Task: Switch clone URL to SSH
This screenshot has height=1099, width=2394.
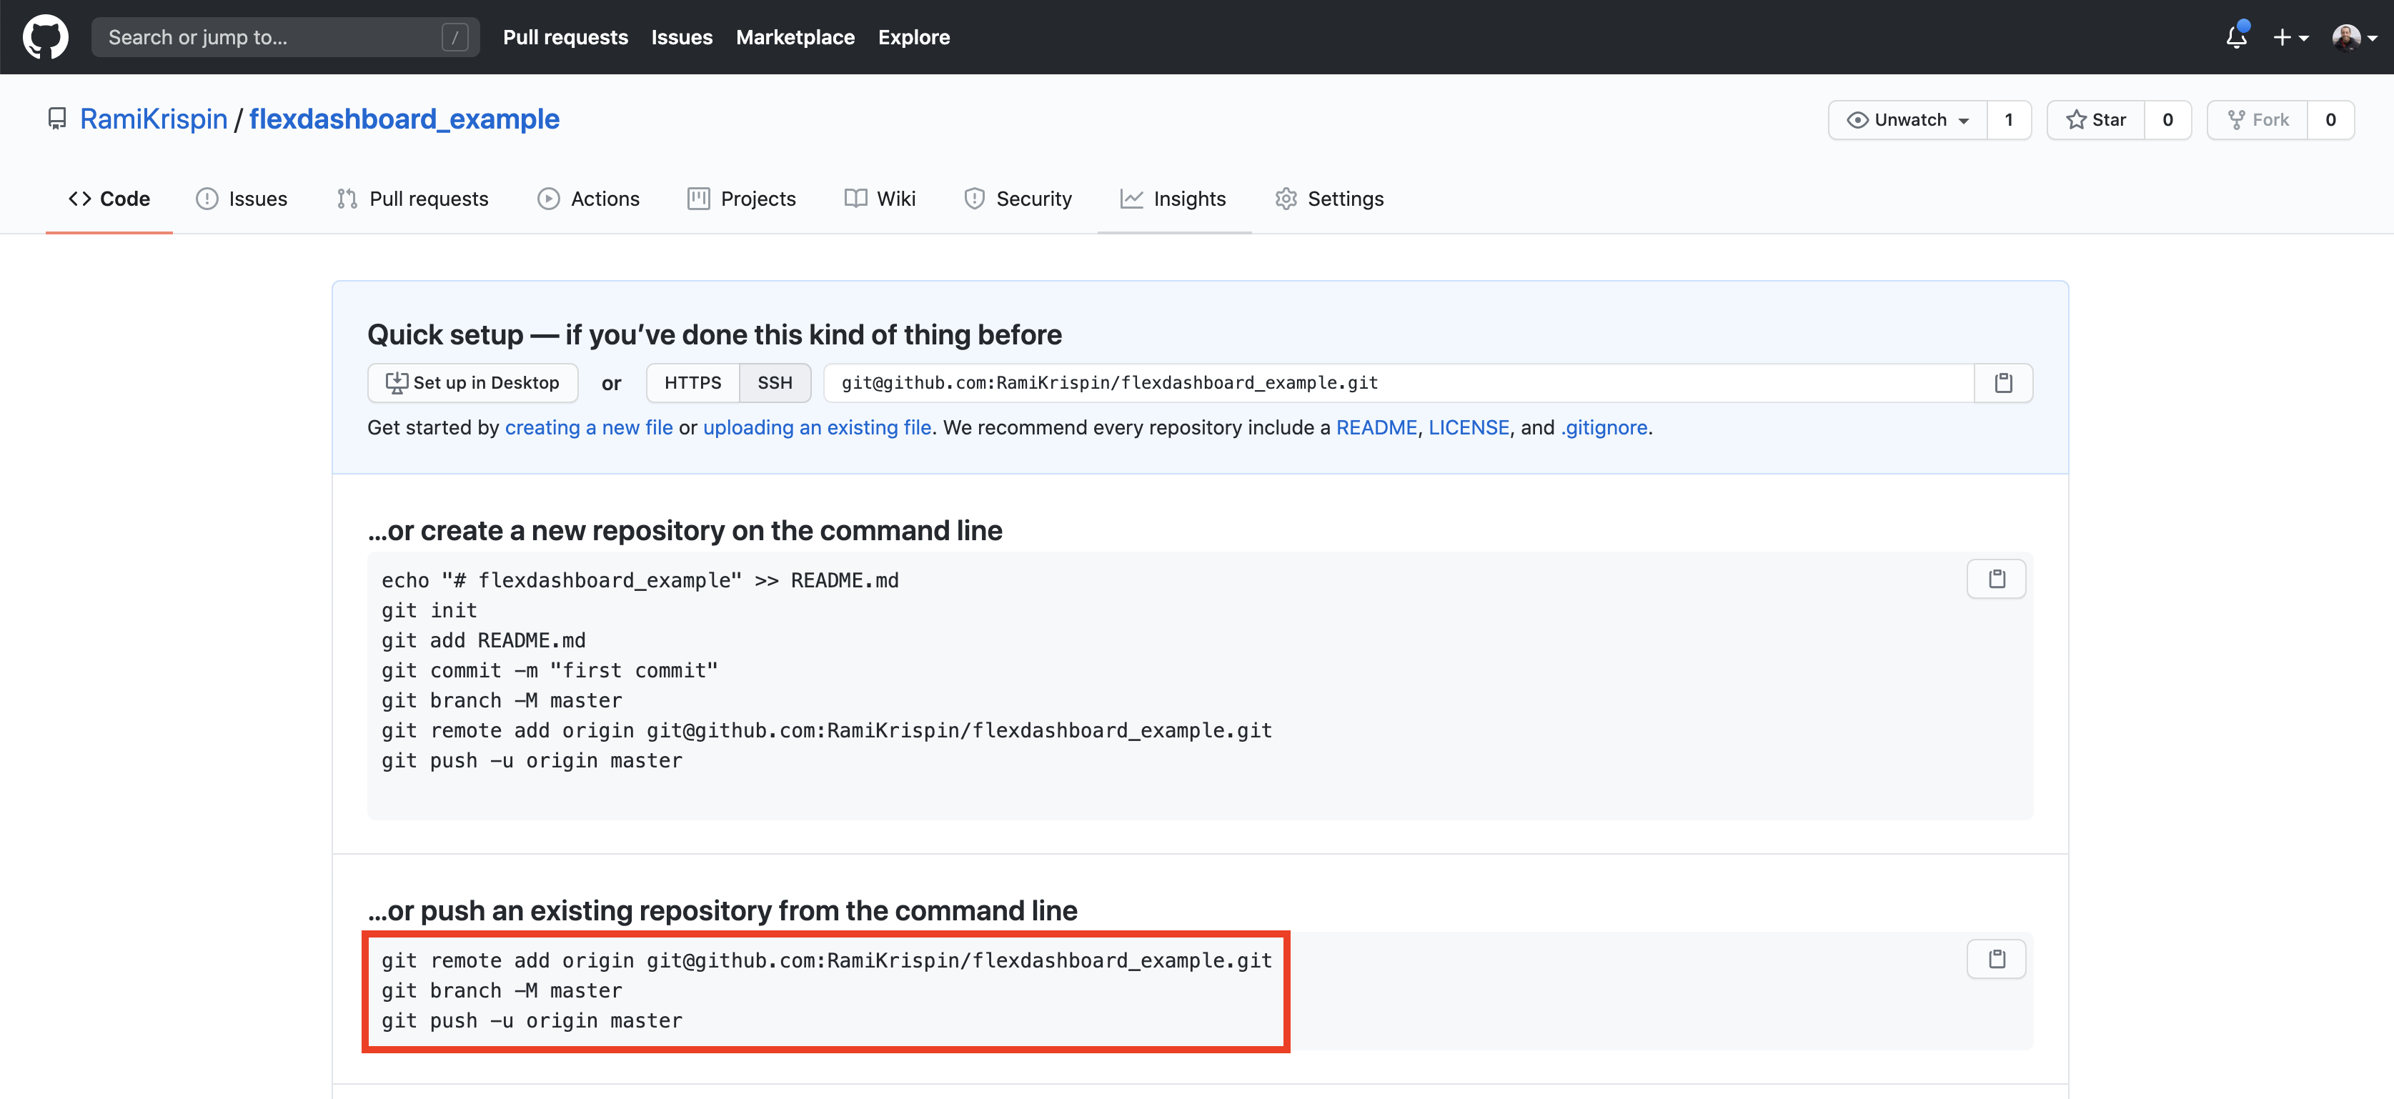Action: [774, 383]
